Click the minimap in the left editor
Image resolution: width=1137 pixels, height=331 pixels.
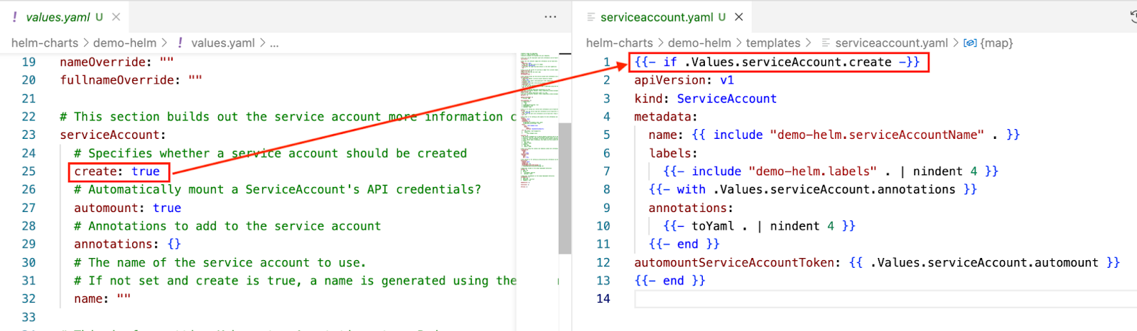point(539,120)
